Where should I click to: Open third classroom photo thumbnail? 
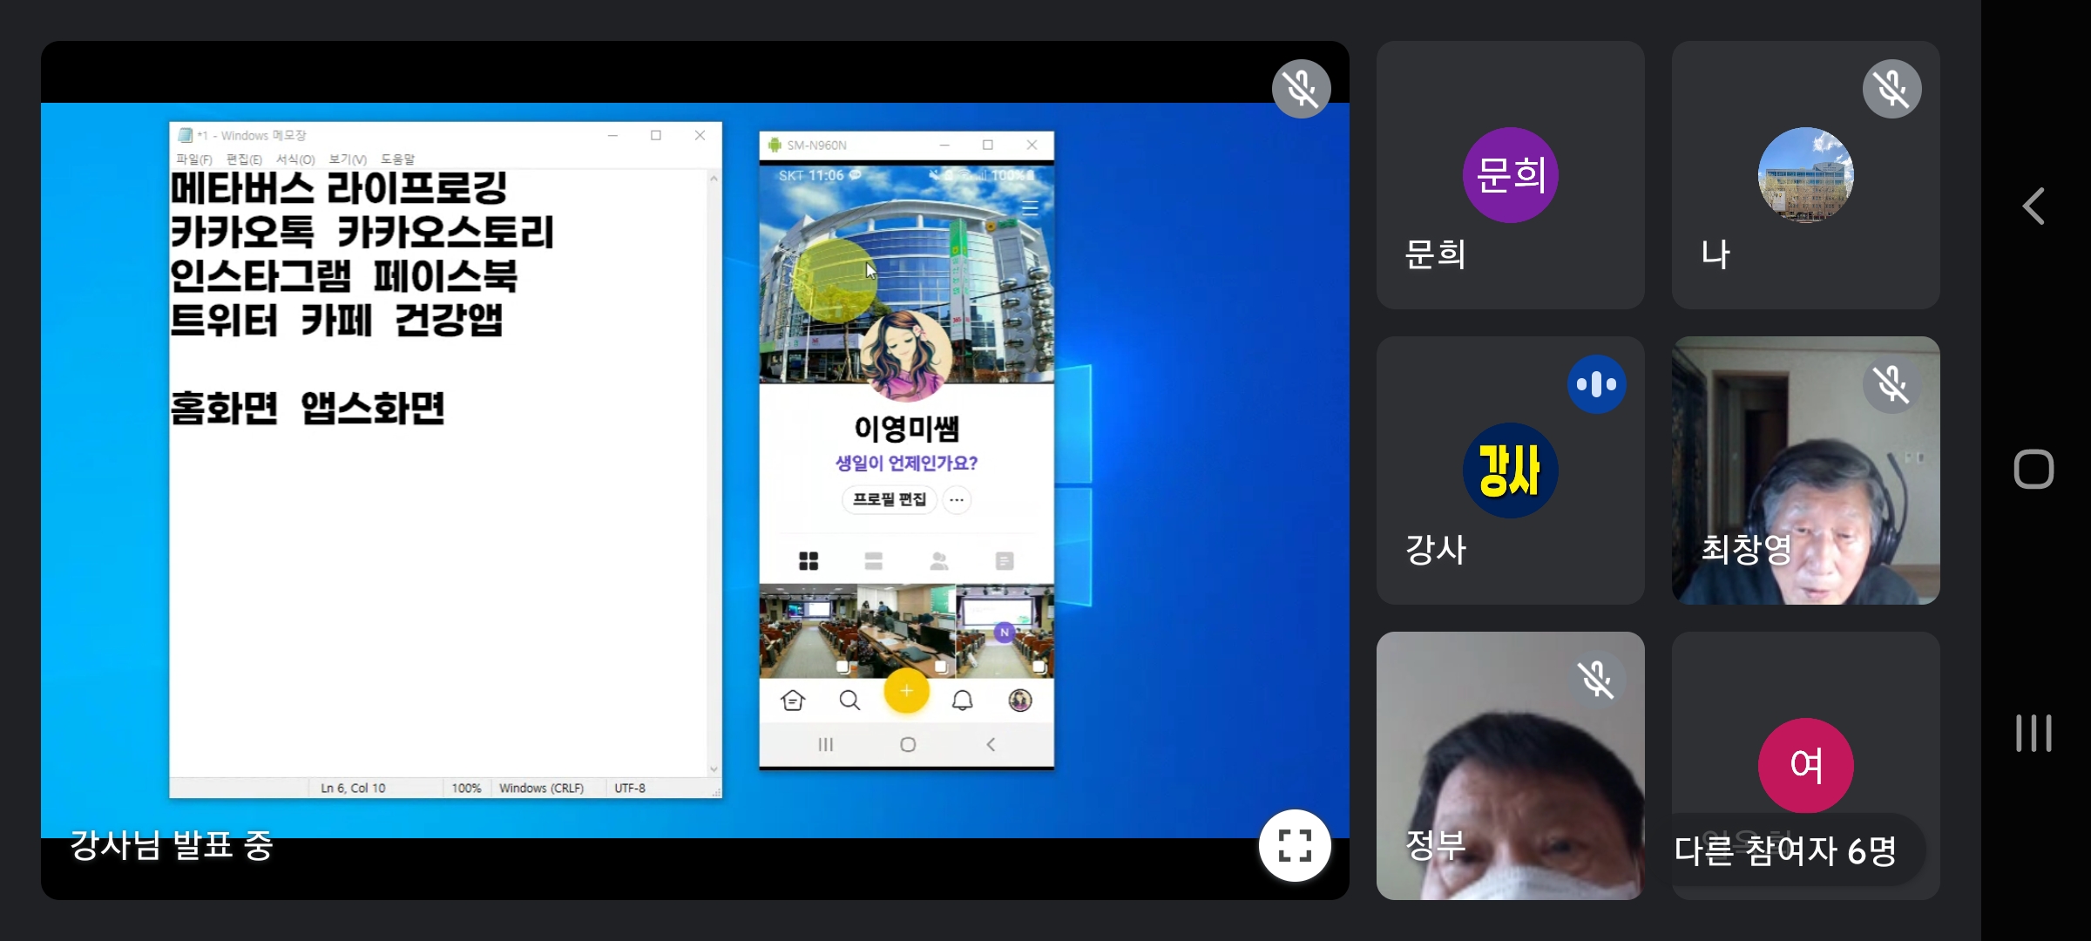coord(1005,631)
